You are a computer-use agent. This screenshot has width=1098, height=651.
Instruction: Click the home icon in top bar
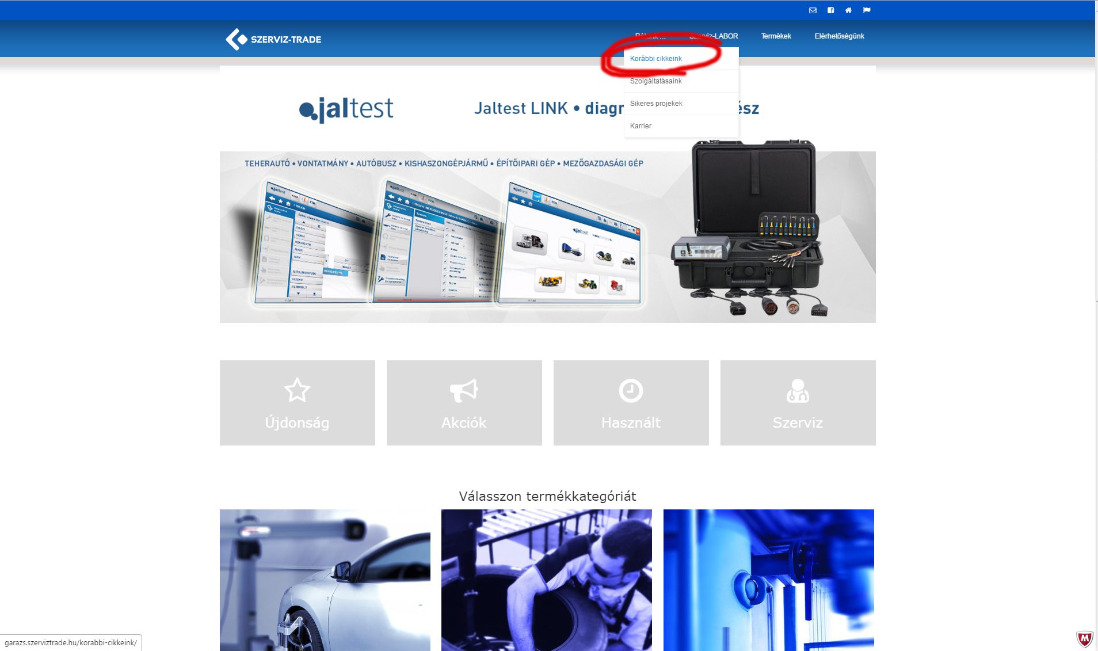click(848, 10)
